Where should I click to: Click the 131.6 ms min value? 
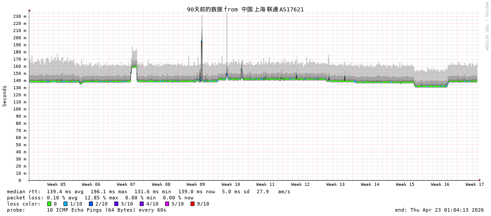(x=153, y=192)
